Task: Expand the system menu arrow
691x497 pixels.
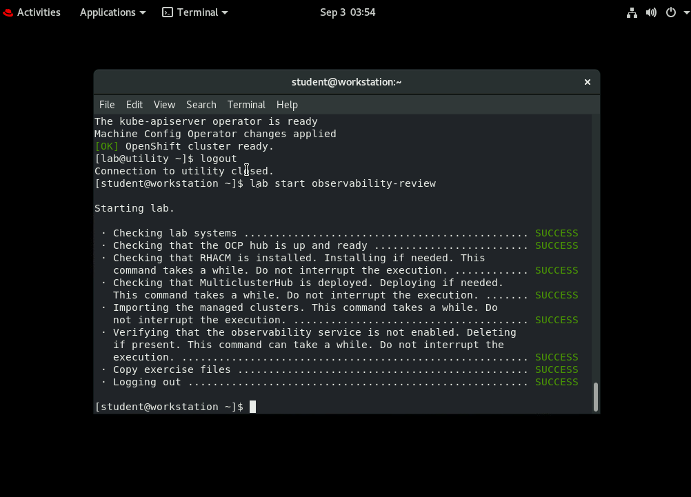Action: (686, 13)
